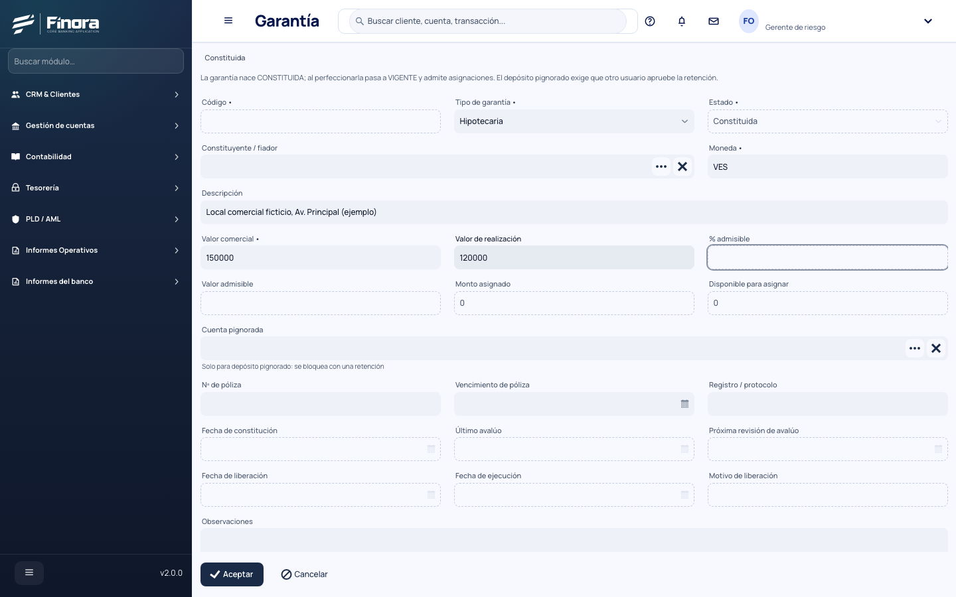Click the Observaciones text area
Image resolution: width=956 pixels, height=597 pixels.
coord(574,540)
